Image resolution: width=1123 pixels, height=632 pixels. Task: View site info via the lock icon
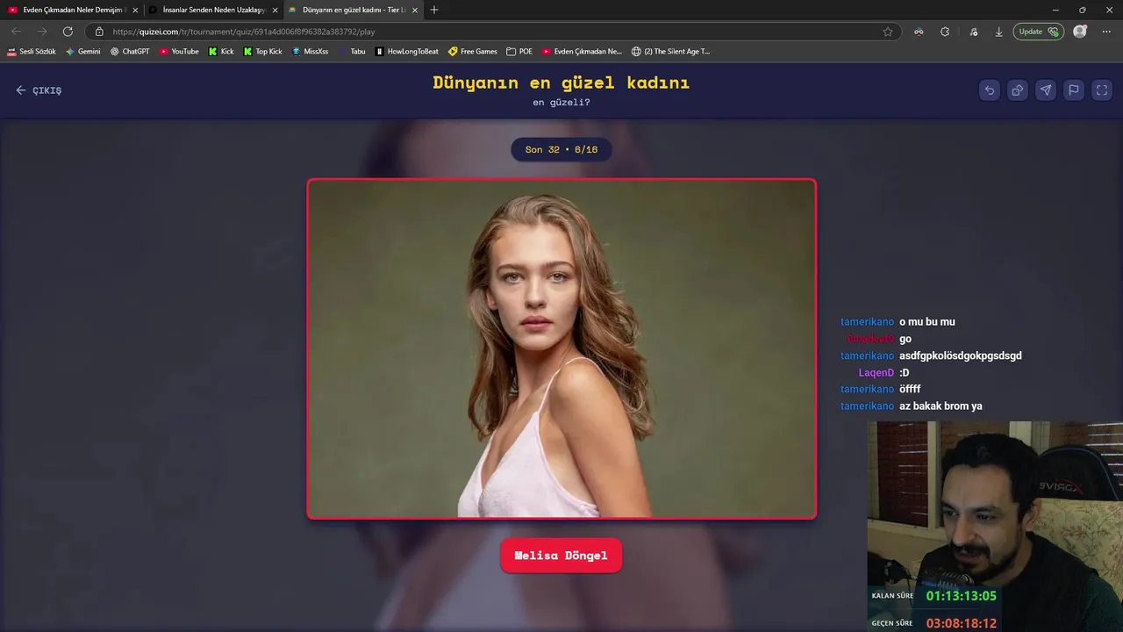[99, 32]
